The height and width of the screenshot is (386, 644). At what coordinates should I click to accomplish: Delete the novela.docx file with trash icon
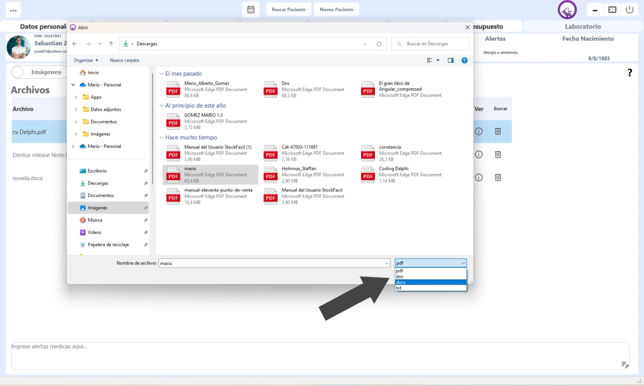coord(497,178)
